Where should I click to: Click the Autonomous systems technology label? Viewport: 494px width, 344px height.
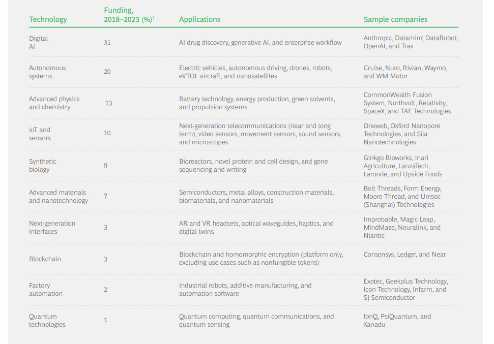47,72
